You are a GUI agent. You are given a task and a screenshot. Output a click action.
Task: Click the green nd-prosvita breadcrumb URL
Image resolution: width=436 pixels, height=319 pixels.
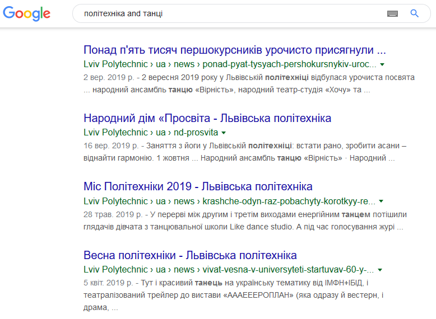(x=151, y=133)
